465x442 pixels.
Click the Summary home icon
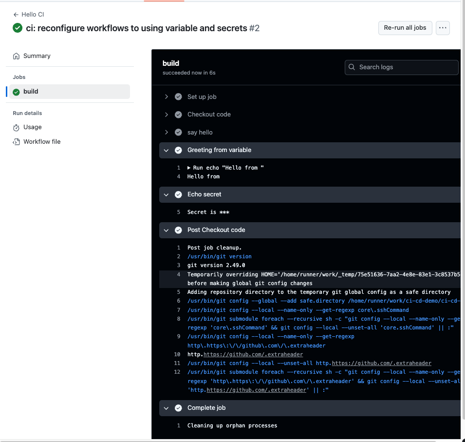pyautogui.click(x=17, y=56)
